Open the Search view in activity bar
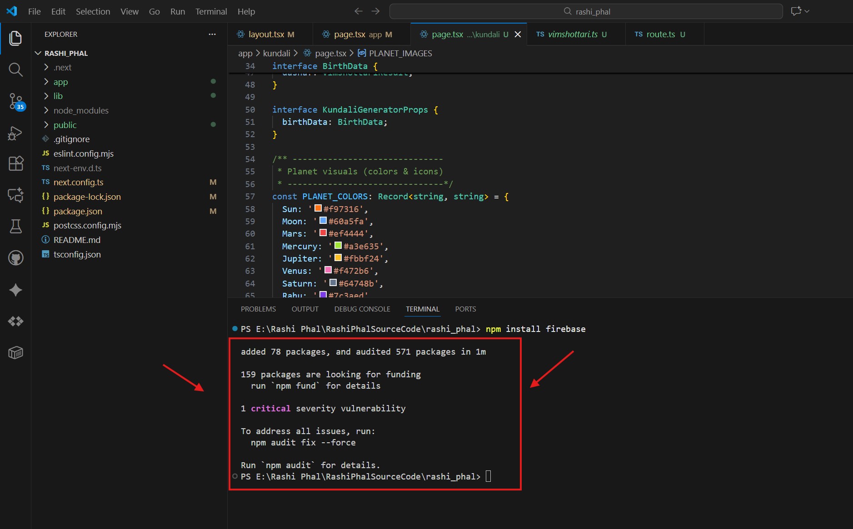Viewport: 853px width, 529px height. tap(15, 69)
